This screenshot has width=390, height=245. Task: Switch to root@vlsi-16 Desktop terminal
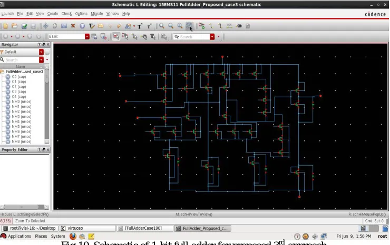[30, 228]
